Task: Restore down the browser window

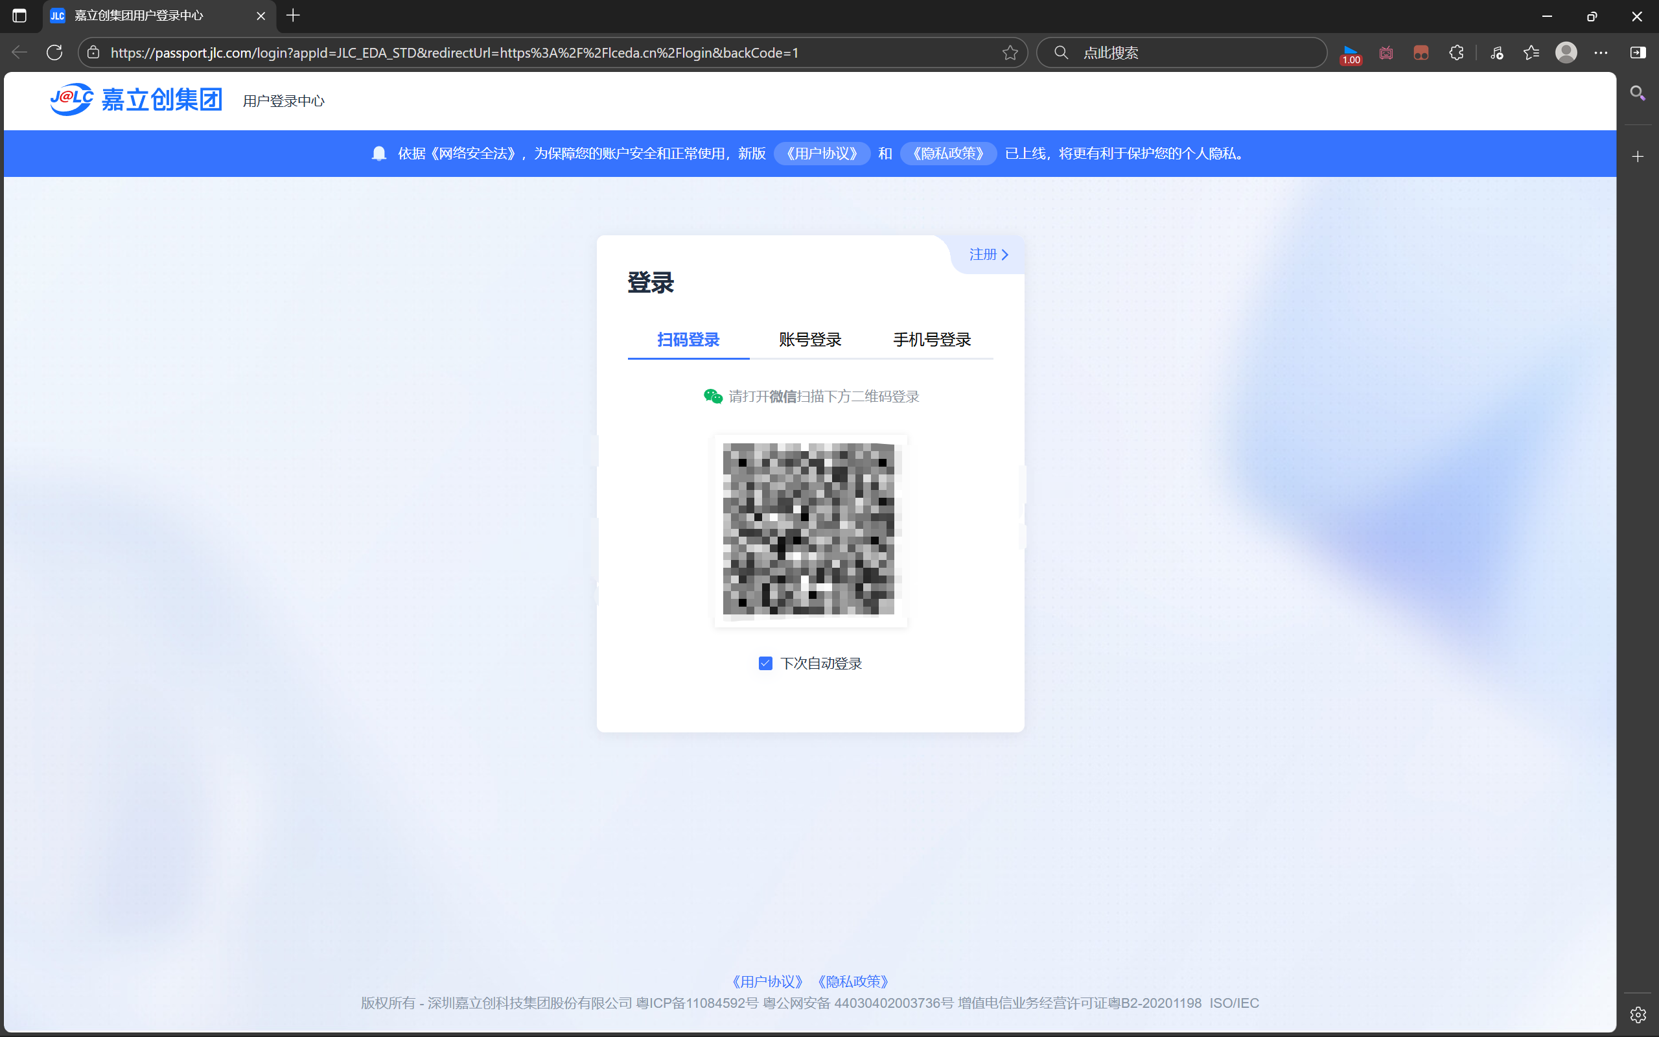Action: tap(1592, 16)
